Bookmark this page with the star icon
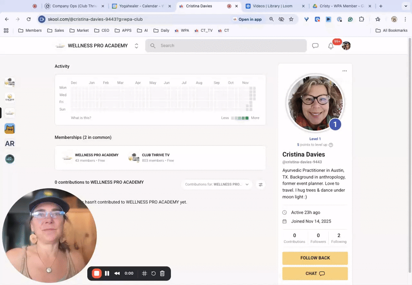Image resolution: width=412 pixels, height=285 pixels. (x=291, y=19)
